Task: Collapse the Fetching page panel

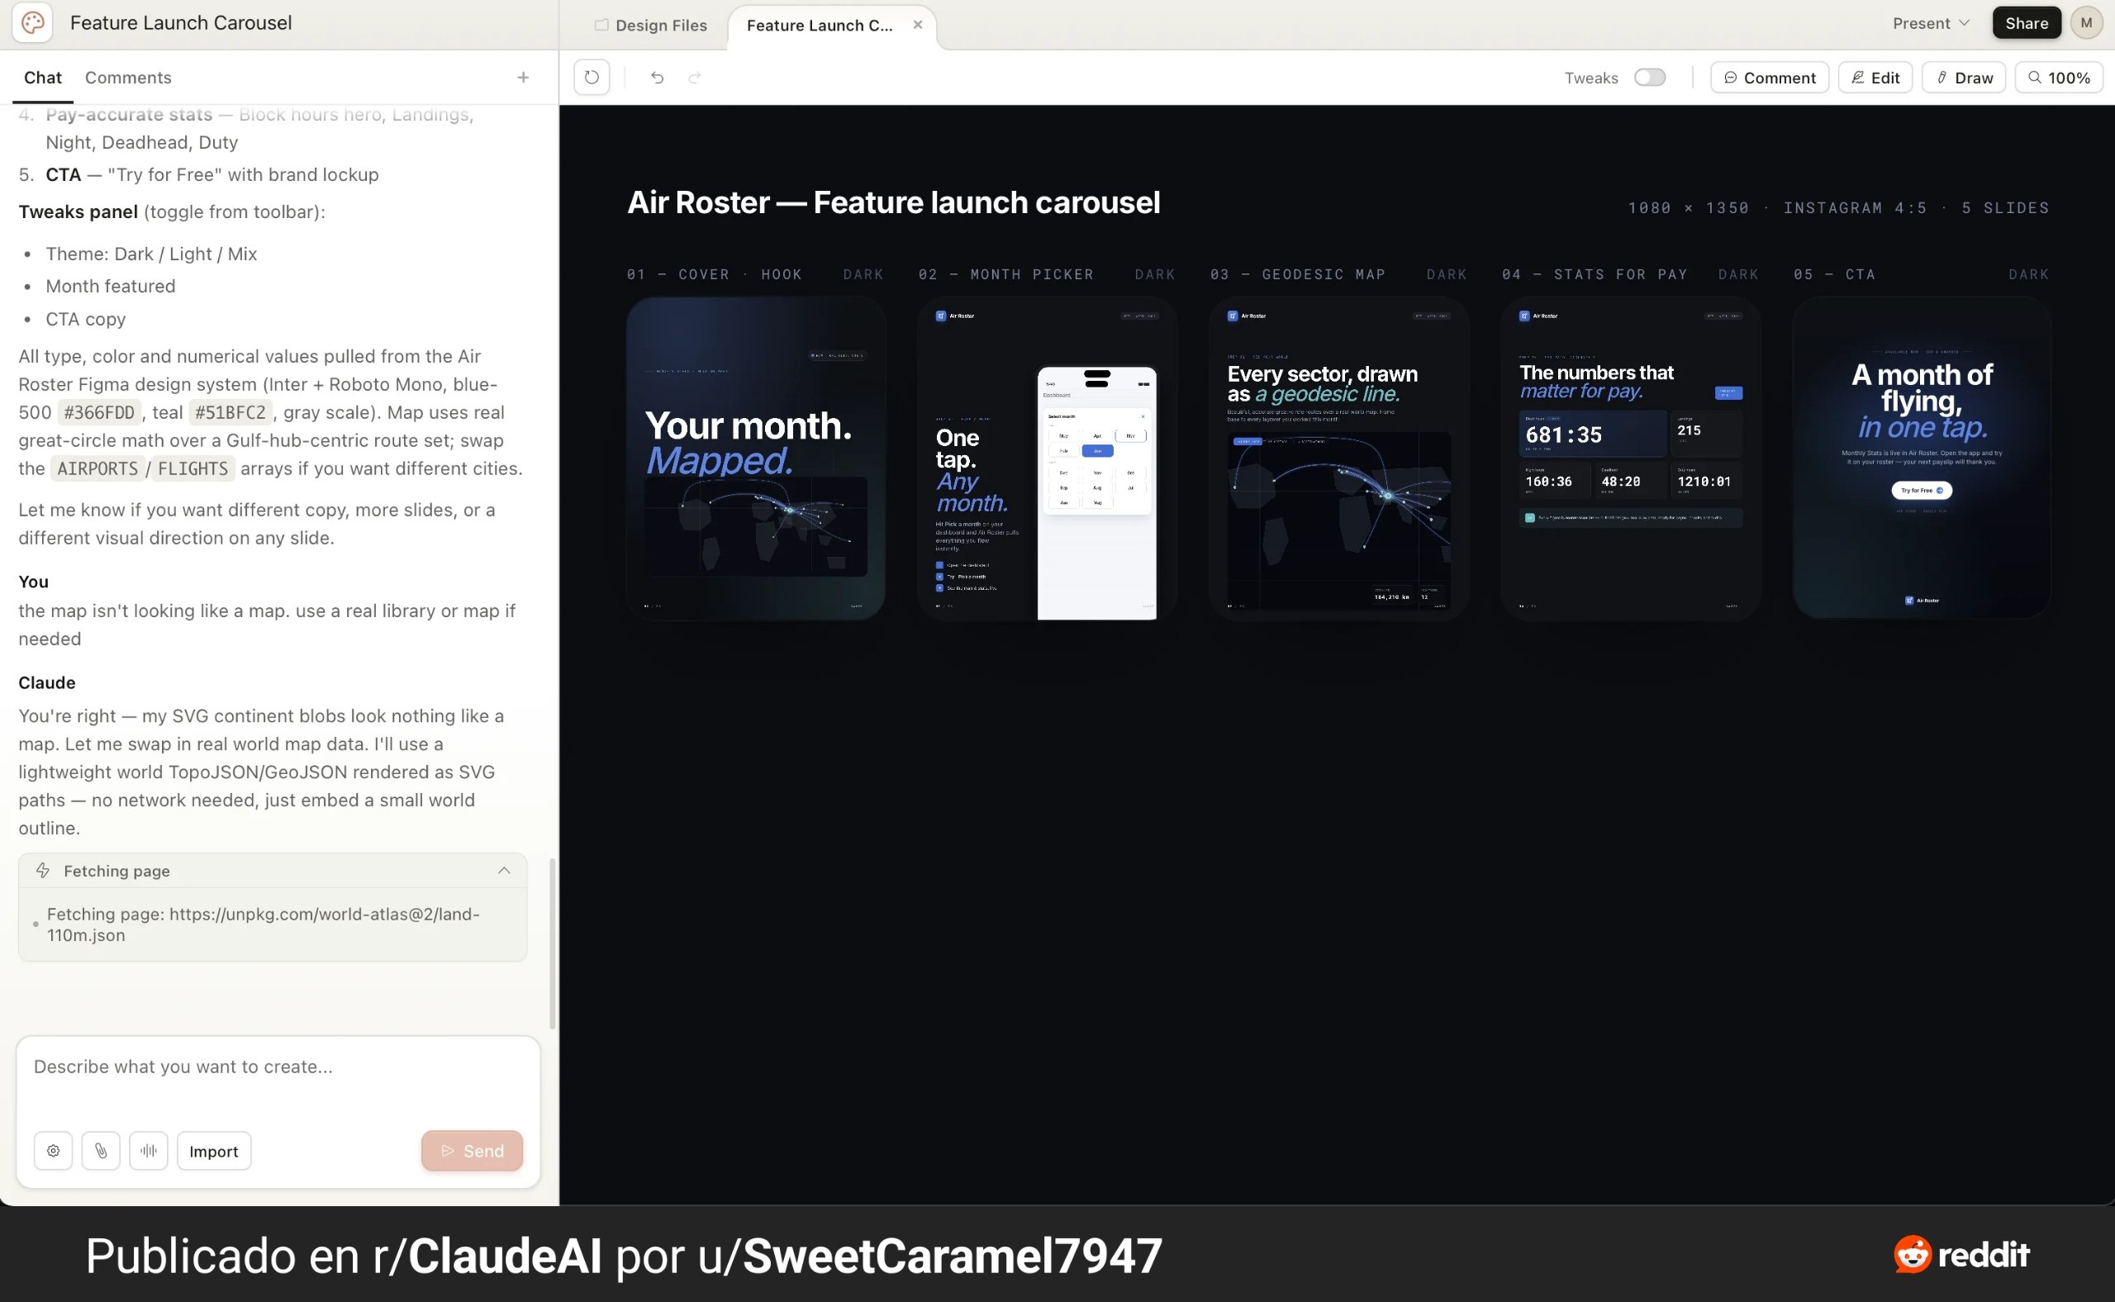Action: (504, 871)
